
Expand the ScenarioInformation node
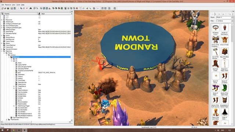[x=2, y=49]
